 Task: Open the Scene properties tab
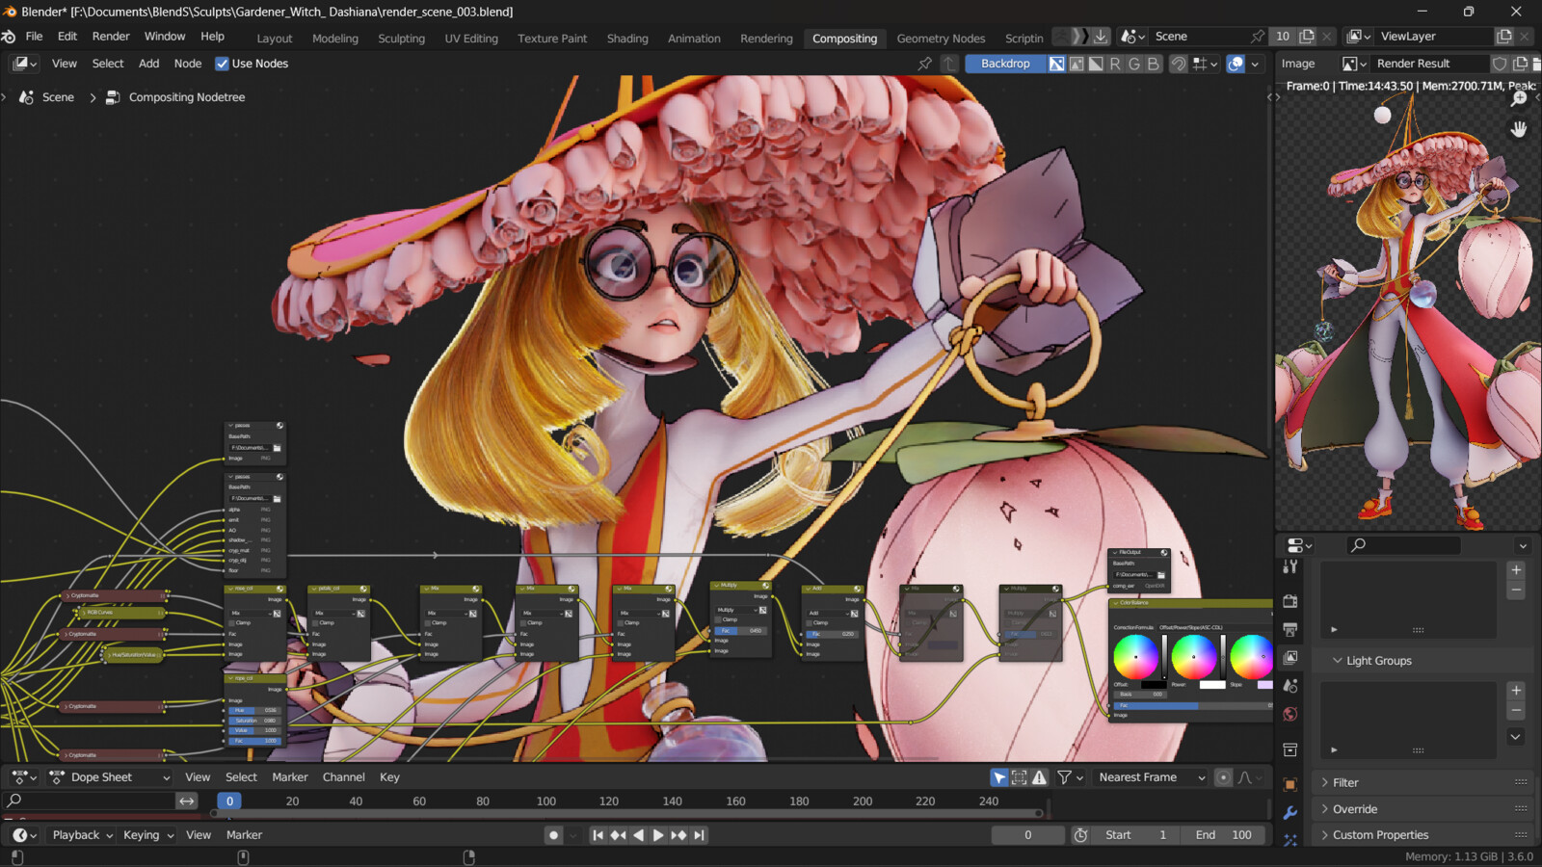point(1290,686)
